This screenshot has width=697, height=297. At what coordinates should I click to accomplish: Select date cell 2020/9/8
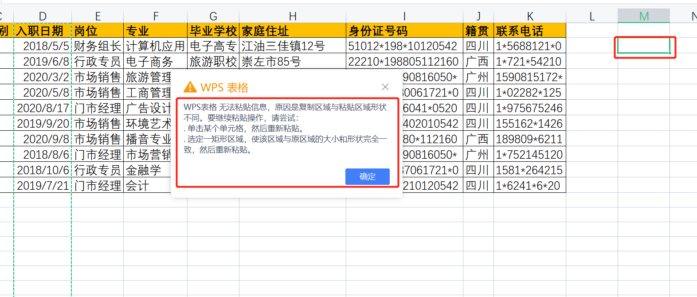click(x=43, y=139)
